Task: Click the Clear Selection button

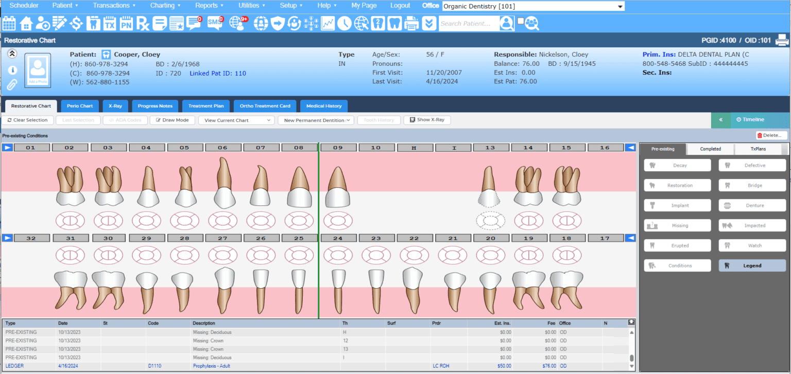Action: 28,120
